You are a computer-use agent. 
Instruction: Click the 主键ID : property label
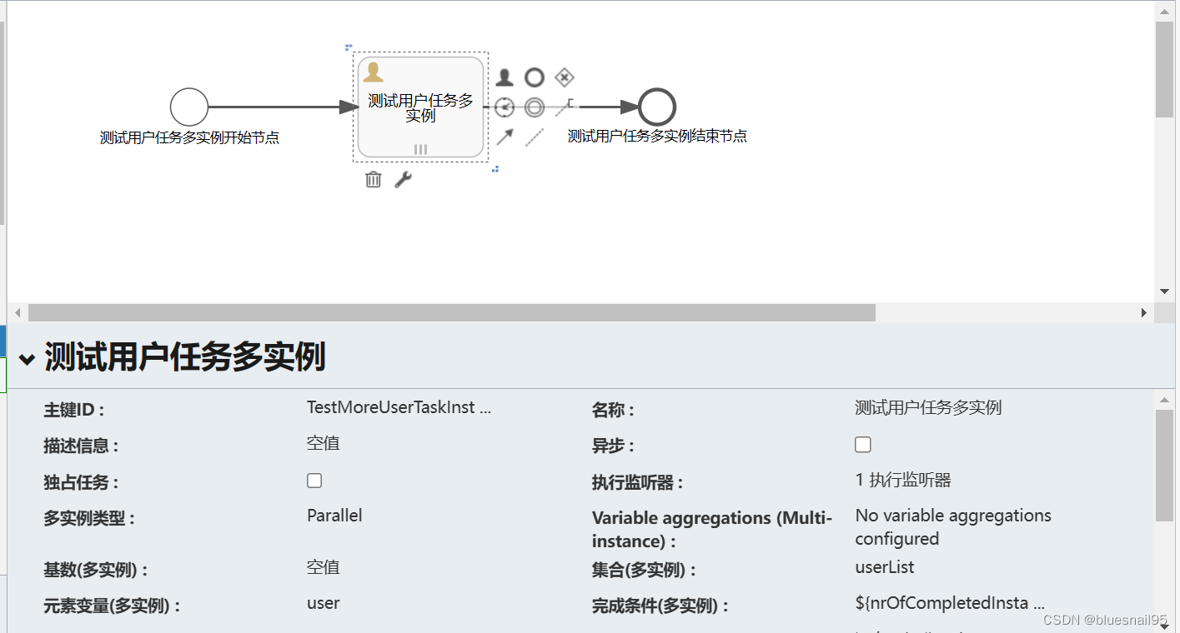coord(74,410)
